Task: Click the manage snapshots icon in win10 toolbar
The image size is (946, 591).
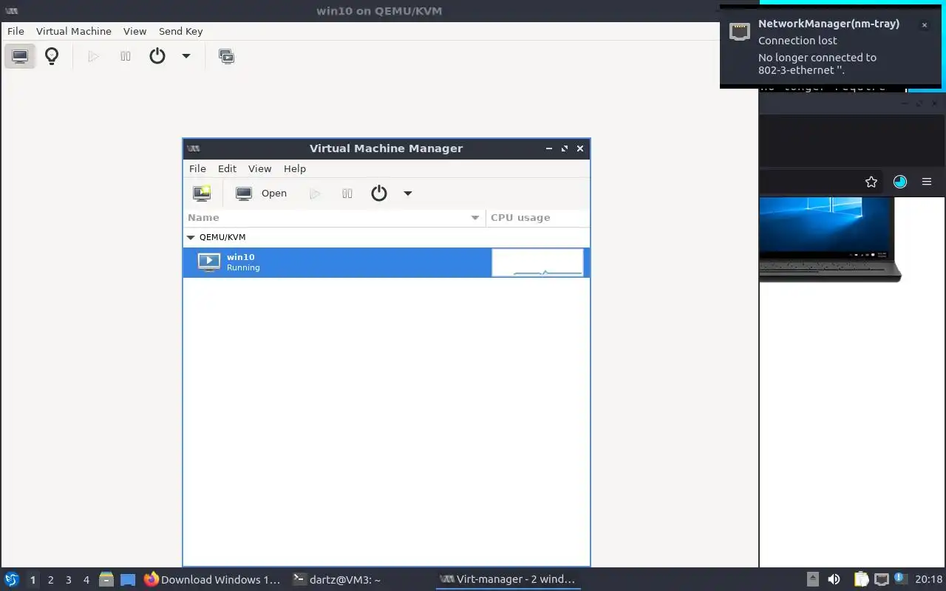Action: [227, 56]
